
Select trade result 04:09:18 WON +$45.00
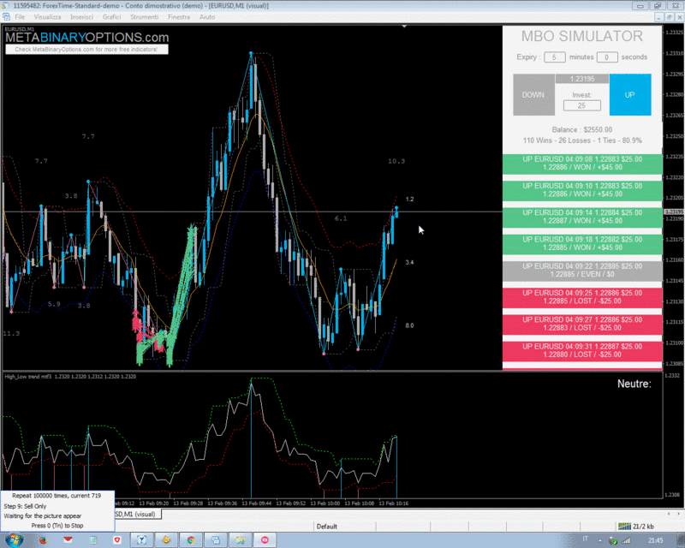[x=582, y=243]
